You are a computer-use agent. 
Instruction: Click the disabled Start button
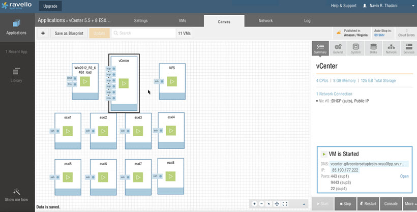tap(322, 204)
